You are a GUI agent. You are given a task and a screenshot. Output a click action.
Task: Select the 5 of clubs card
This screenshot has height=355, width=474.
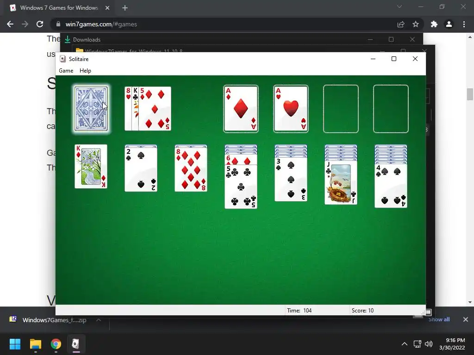pos(241,187)
